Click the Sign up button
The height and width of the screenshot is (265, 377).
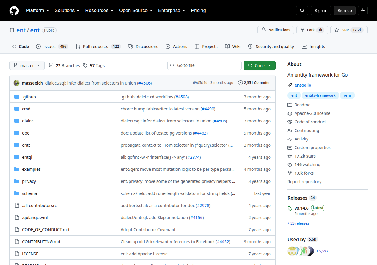click(345, 11)
